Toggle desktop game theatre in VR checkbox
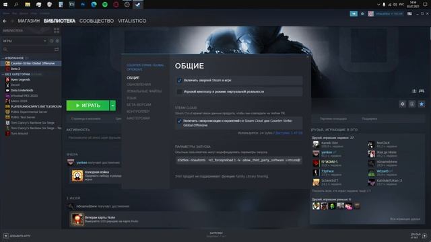Screen dimensions: 431x242 click(x=179, y=91)
